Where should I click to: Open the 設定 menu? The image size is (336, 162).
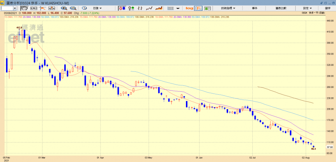pyautogui.click(x=307, y=8)
